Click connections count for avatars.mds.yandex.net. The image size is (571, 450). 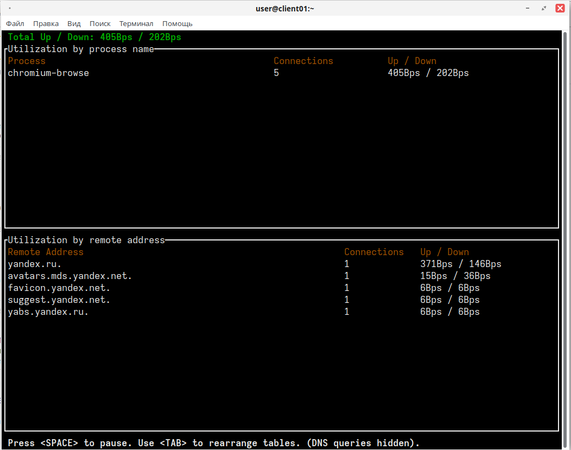[x=347, y=276]
